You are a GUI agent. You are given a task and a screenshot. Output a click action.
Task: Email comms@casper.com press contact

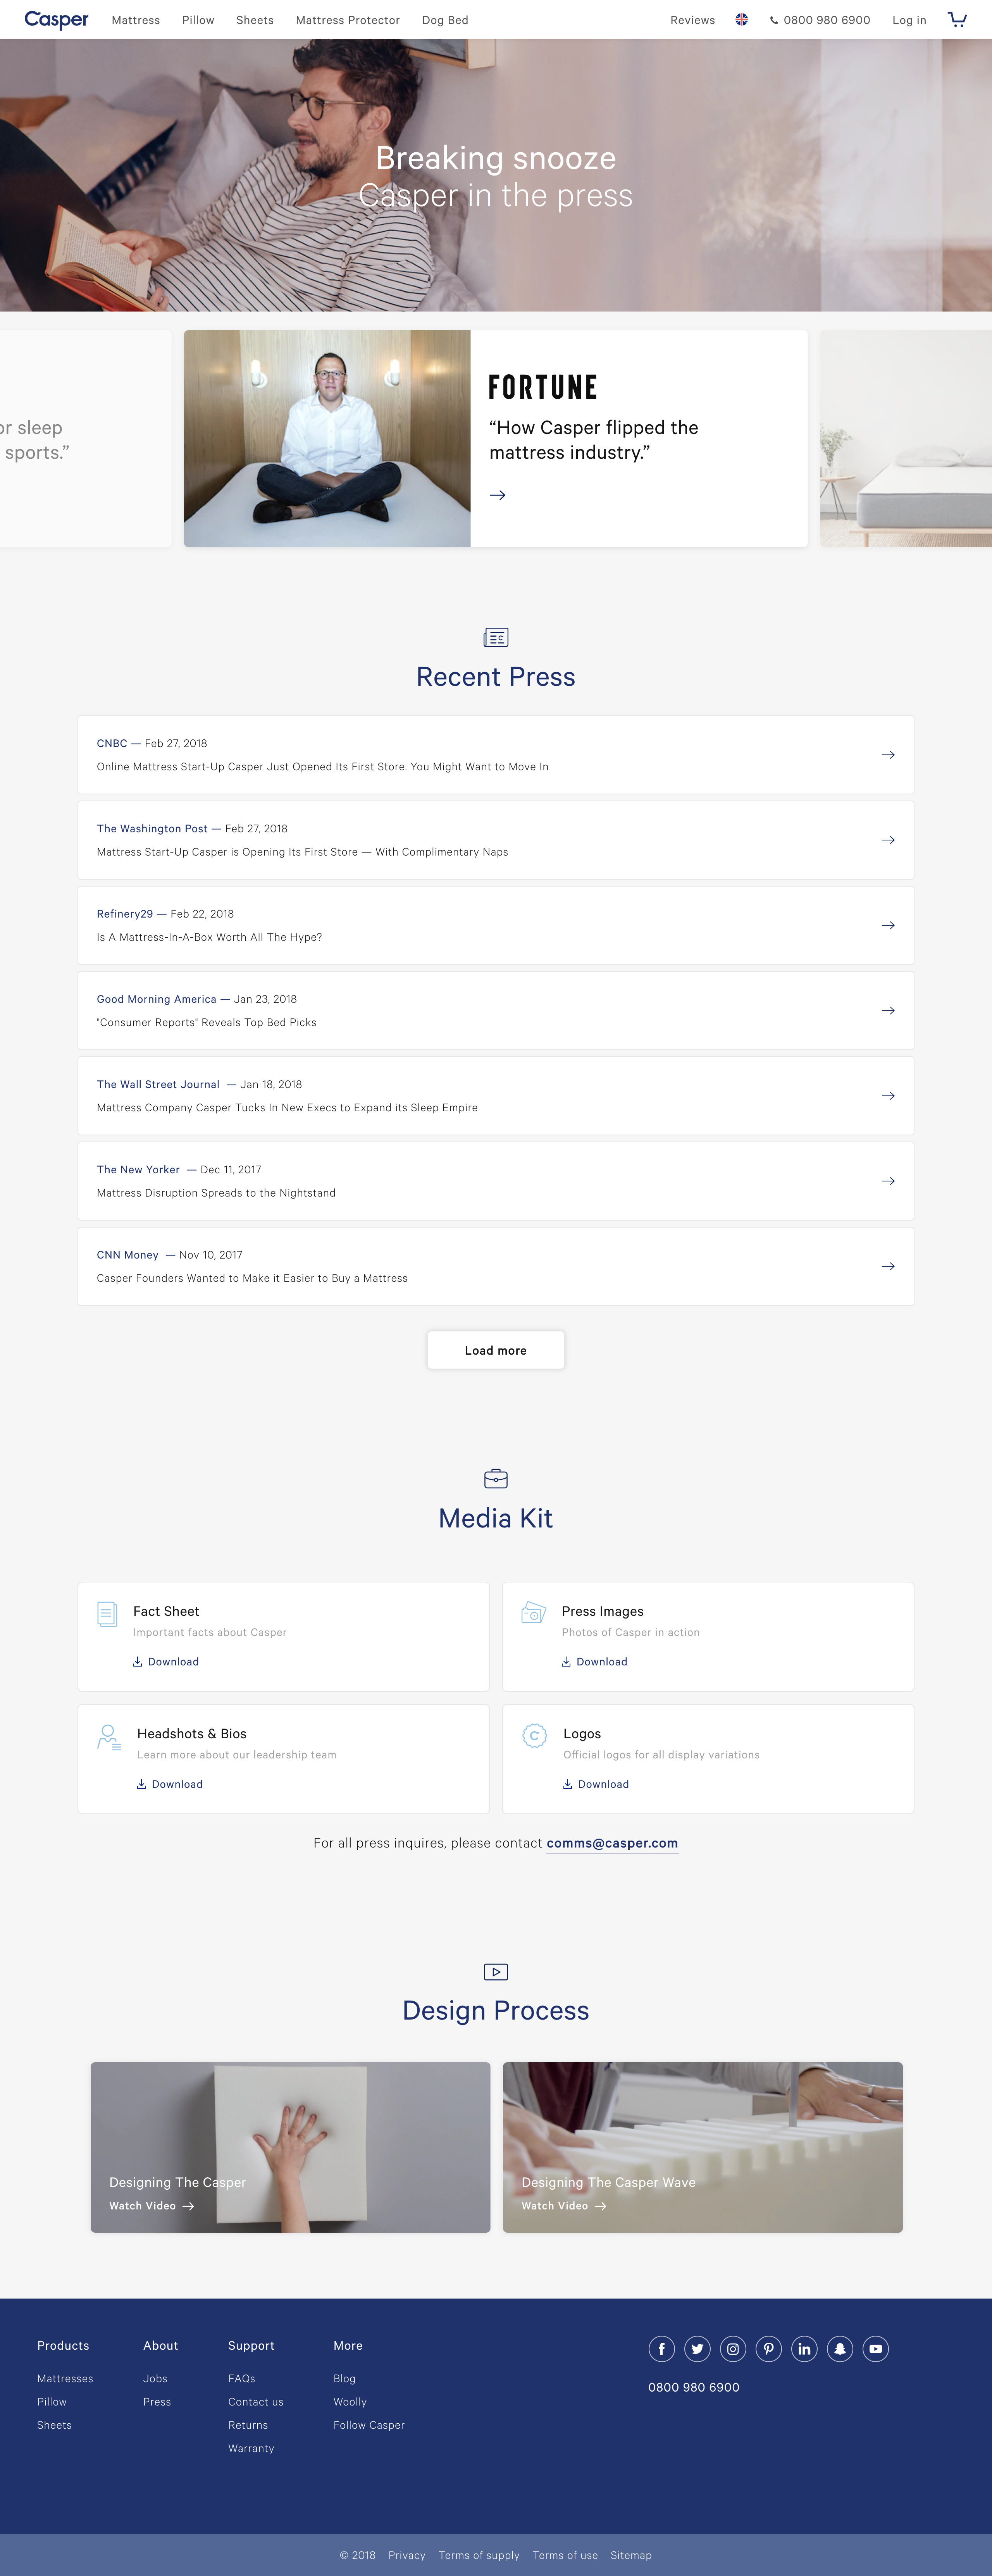pos(612,1843)
